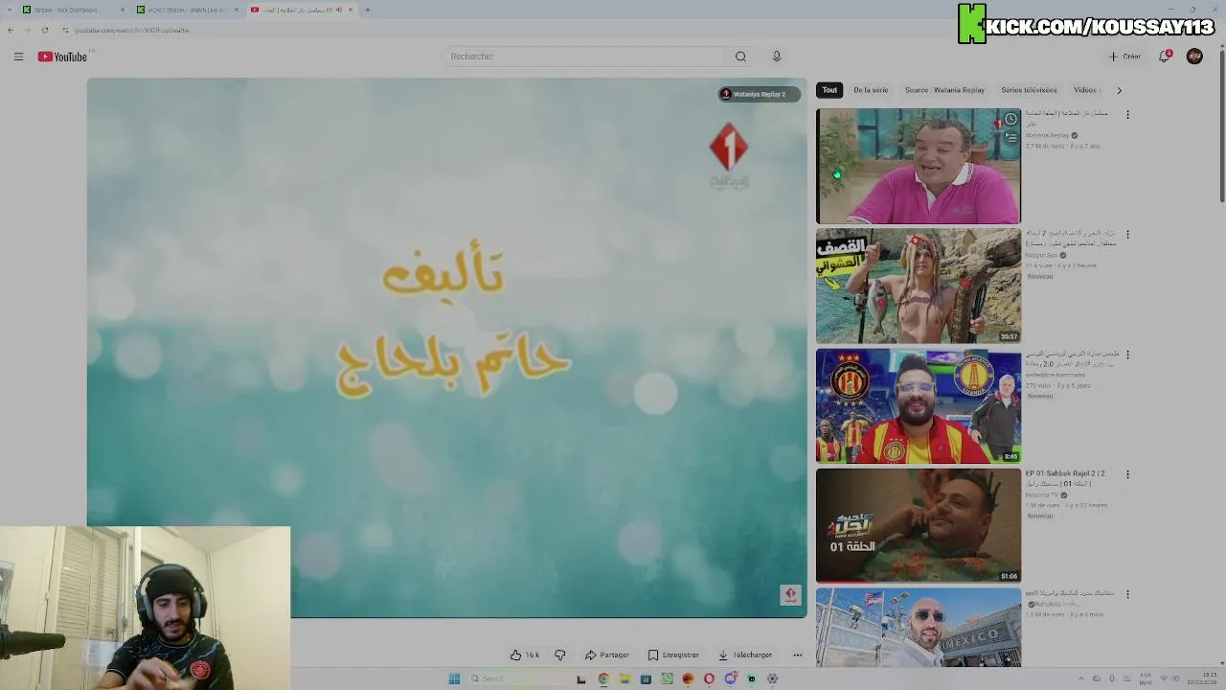The image size is (1226, 690).
Task: Open the EP 01 Sahbek Rajel 2 thumbnail
Action: [918, 525]
